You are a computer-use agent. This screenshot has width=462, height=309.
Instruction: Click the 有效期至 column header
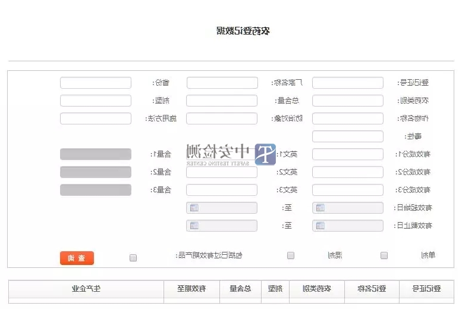(x=192, y=289)
